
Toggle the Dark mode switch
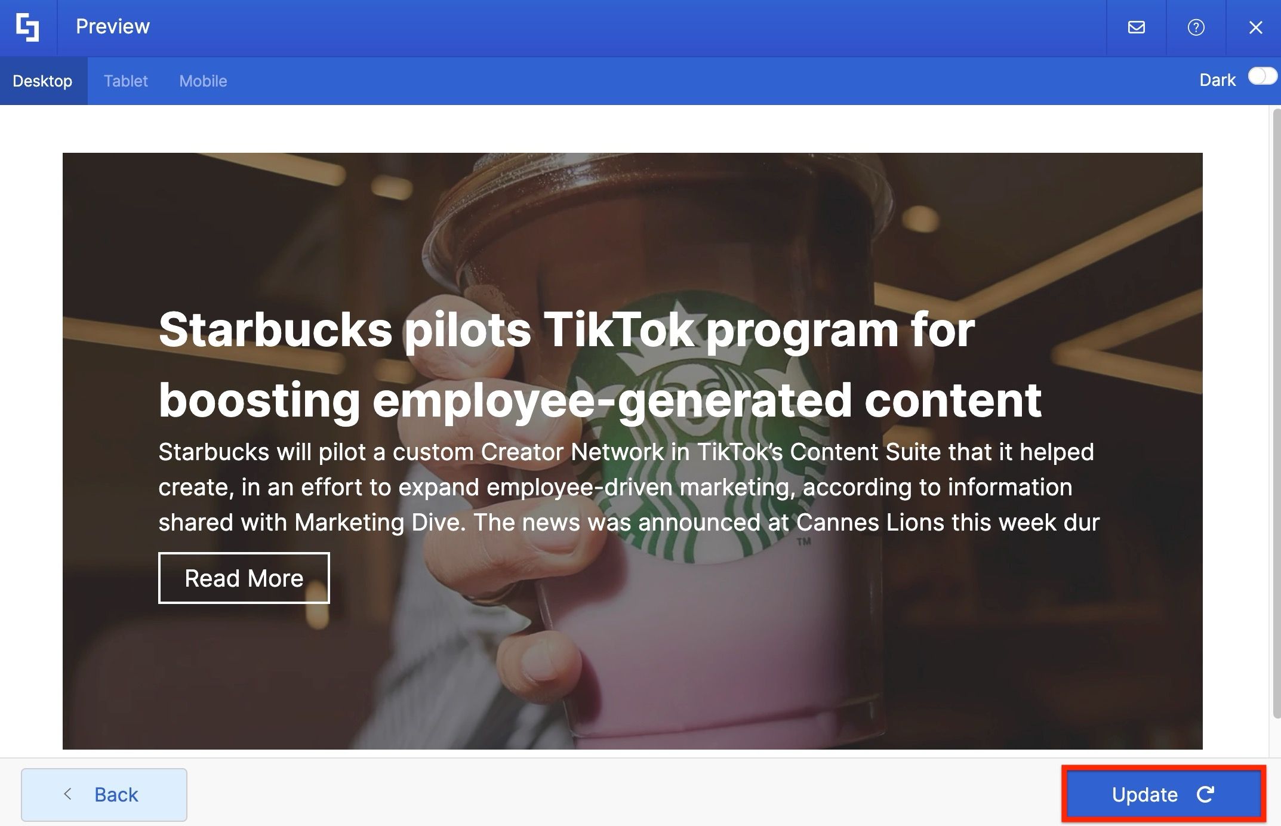pos(1262,78)
